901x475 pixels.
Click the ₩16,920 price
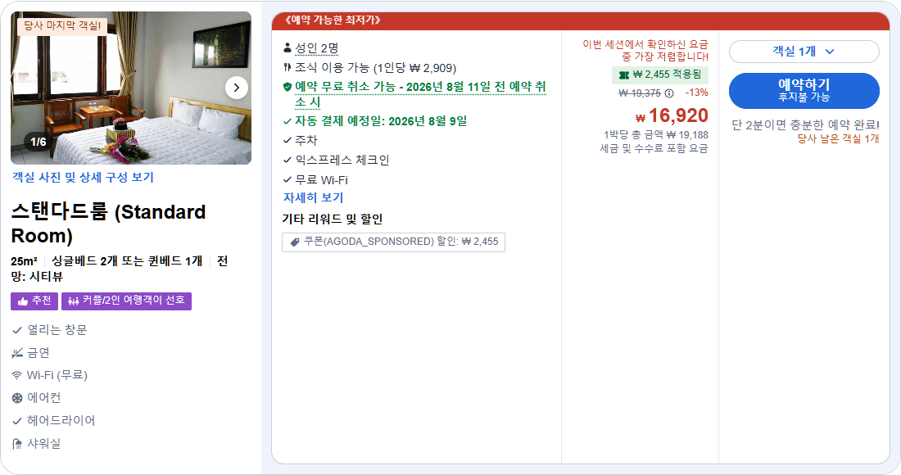click(x=672, y=116)
